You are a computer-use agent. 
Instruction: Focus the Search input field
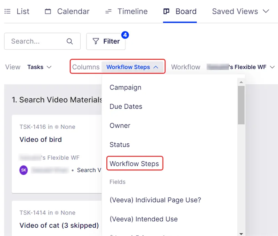click(x=42, y=41)
